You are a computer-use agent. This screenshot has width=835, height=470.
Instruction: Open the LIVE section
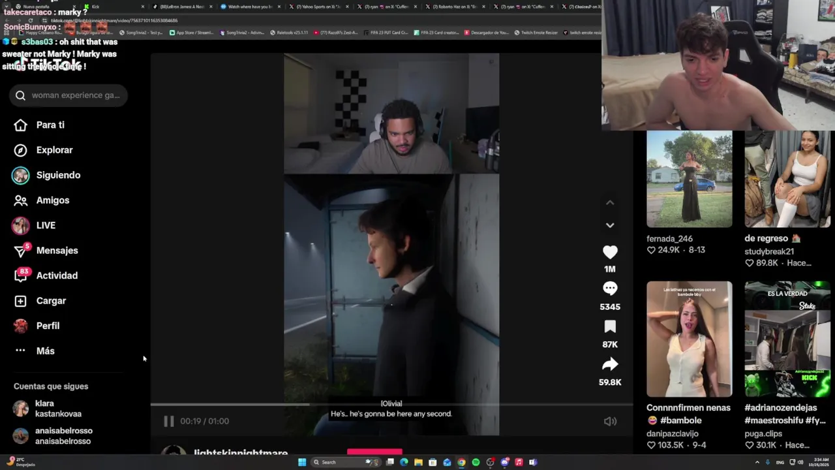[x=34, y=225]
